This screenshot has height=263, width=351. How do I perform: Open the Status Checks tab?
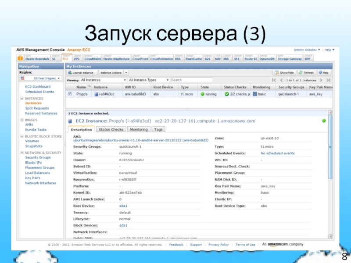[111, 129]
